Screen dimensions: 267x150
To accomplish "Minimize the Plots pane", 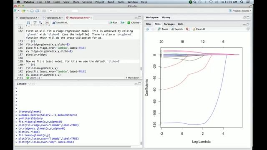I will 244,24.
